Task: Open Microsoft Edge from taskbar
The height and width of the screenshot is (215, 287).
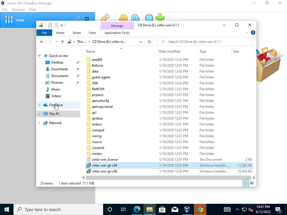Action: [x=137, y=209]
